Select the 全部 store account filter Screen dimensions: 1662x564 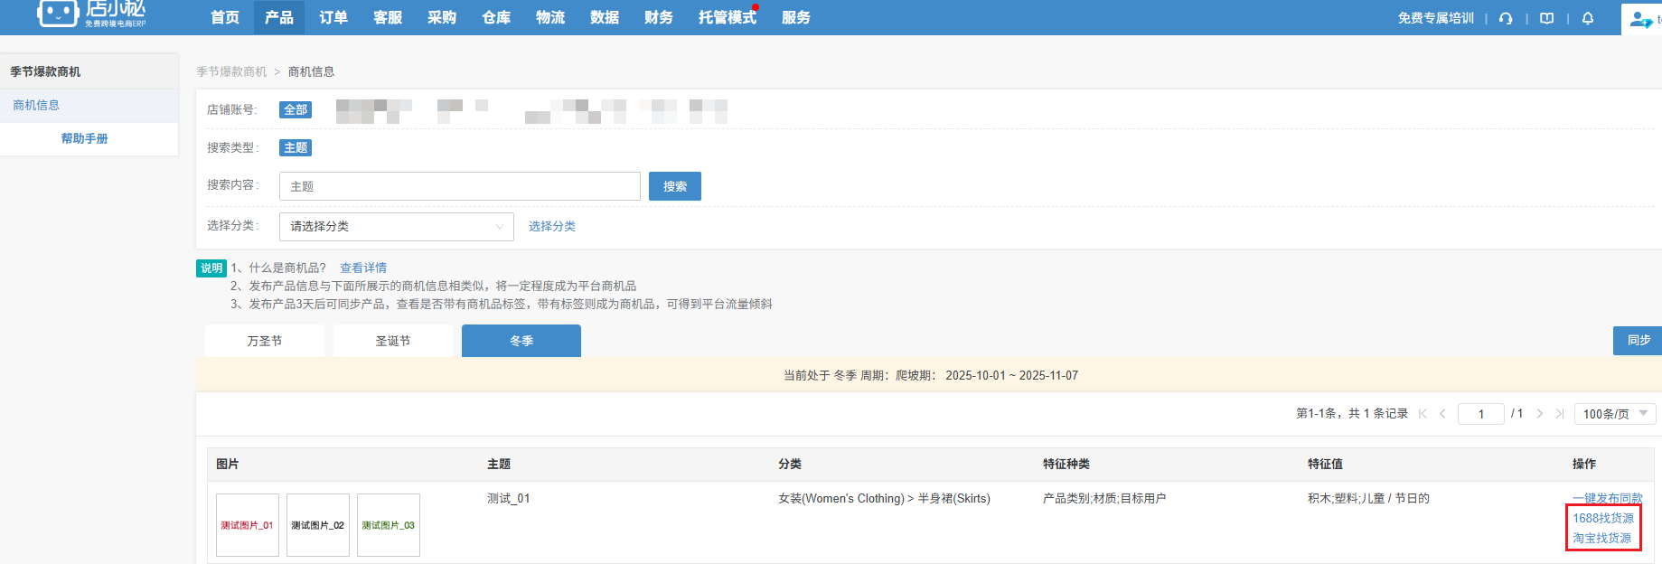click(296, 109)
